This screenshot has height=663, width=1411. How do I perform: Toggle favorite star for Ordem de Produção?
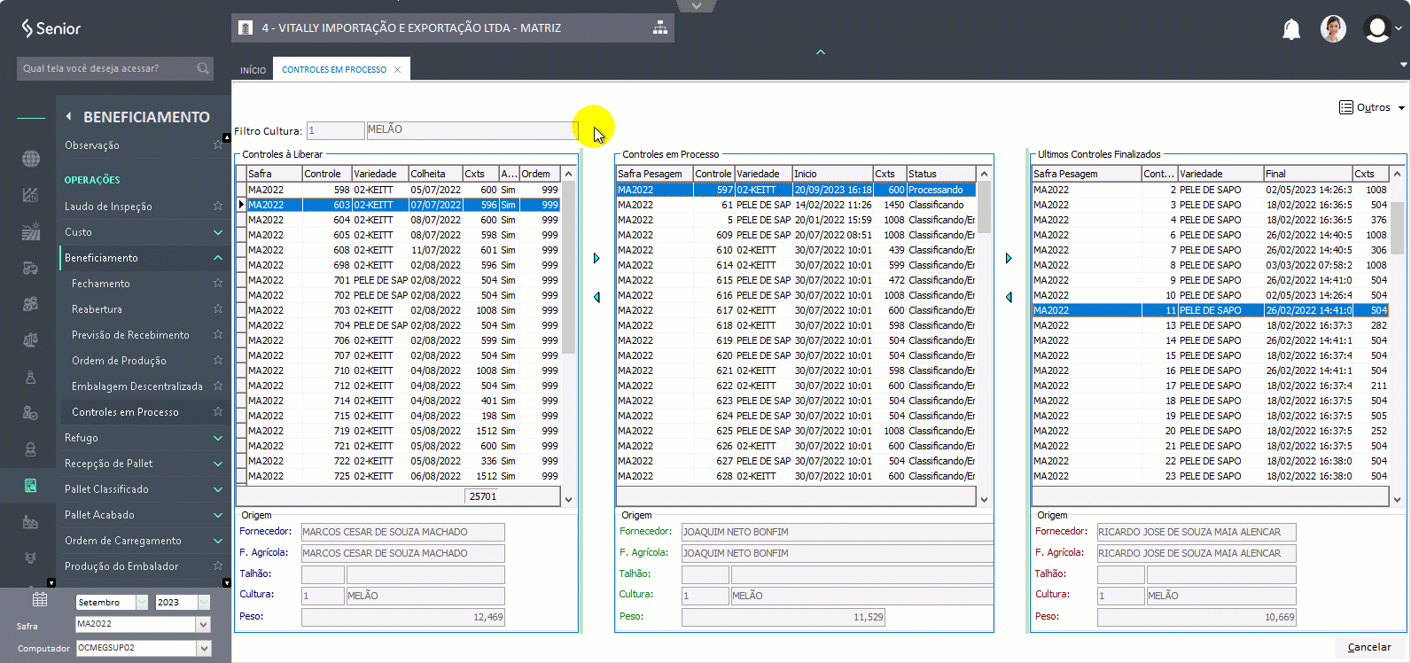[x=218, y=360]
